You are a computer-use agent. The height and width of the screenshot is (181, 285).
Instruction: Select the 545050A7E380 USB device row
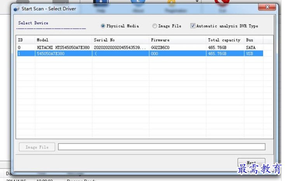[140, 54]
